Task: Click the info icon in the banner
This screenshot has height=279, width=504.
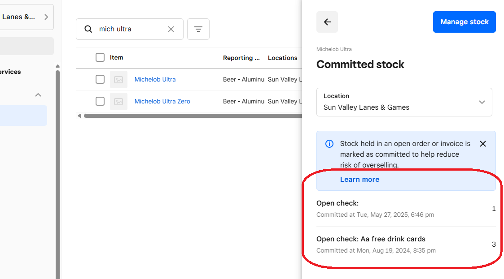Action: (329, 144)
